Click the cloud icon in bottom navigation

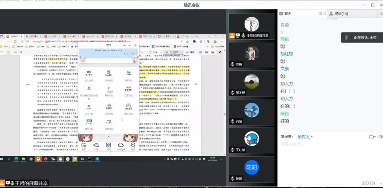[x=120, y=145]
